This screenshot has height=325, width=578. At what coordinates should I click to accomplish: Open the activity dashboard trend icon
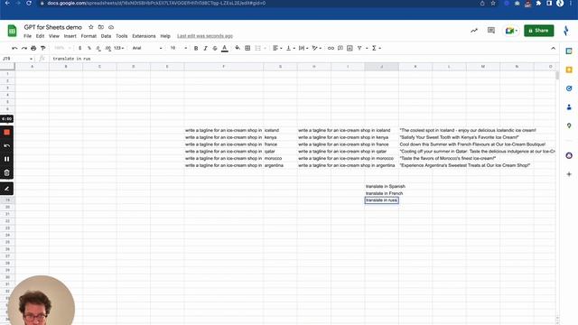point(474,31)
